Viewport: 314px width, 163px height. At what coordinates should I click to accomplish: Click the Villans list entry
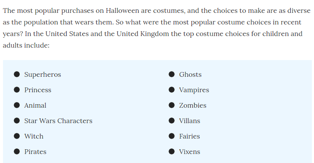(190, 121)
